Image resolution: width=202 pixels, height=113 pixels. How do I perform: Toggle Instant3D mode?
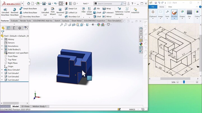coord(135,11)
